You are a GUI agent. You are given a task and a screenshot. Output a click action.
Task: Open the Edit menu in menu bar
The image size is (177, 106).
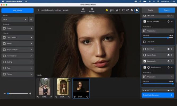26,2
